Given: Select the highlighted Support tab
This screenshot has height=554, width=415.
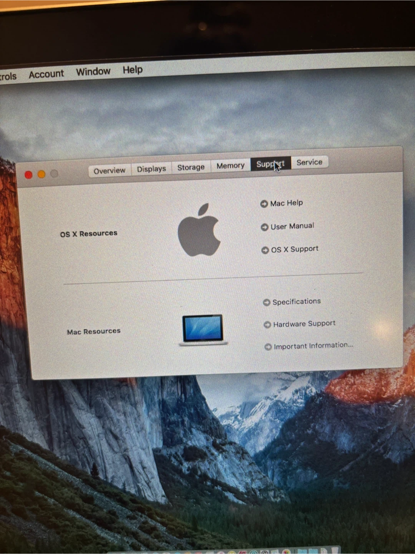Looking at the screenshot, I should point(270,164).
